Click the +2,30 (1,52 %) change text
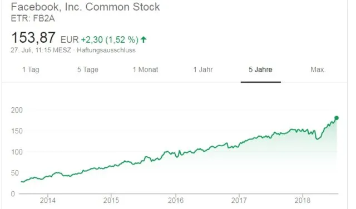 pyautogui.click(x=110, y=39)
